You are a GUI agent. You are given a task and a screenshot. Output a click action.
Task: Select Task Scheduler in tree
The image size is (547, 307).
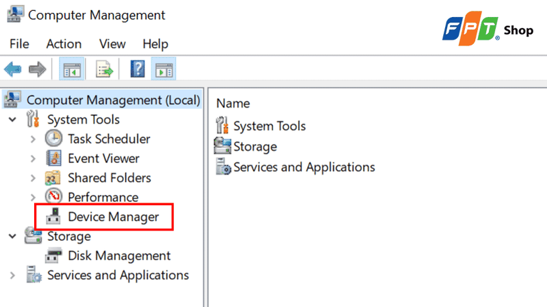(109, 139)
